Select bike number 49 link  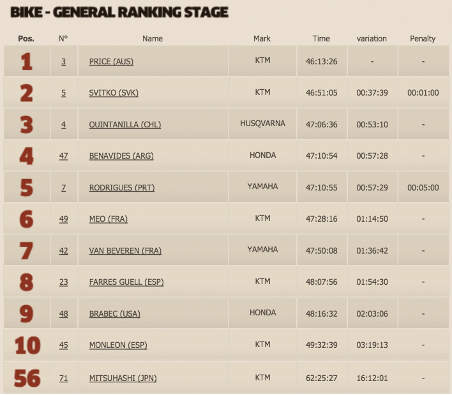point(63,219)
